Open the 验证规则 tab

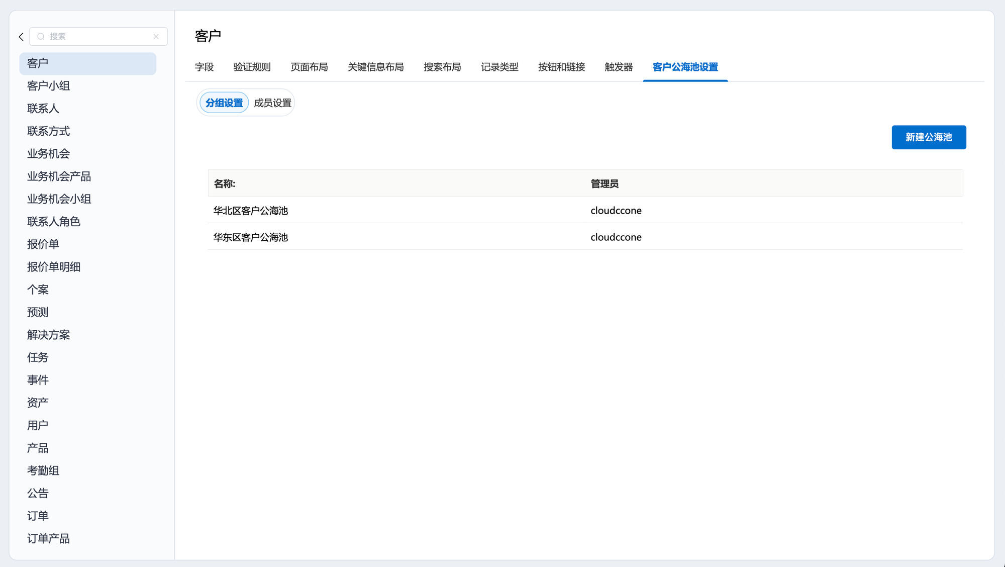[x=252, y=67]
